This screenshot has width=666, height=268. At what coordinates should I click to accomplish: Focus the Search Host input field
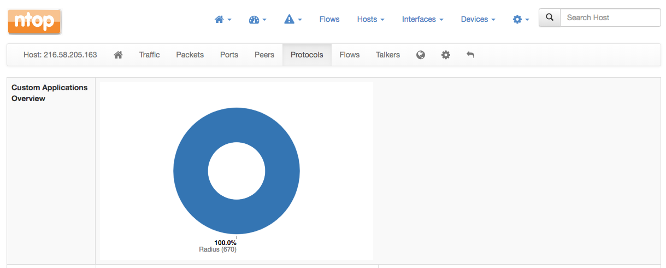610,18
